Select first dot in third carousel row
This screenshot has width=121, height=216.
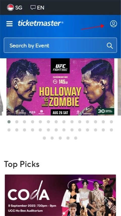[x=44, y=138]
